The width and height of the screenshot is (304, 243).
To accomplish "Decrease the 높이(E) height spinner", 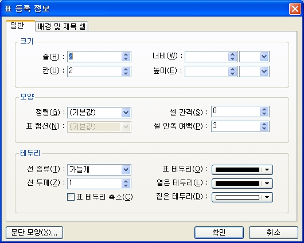I will [233, 74].
